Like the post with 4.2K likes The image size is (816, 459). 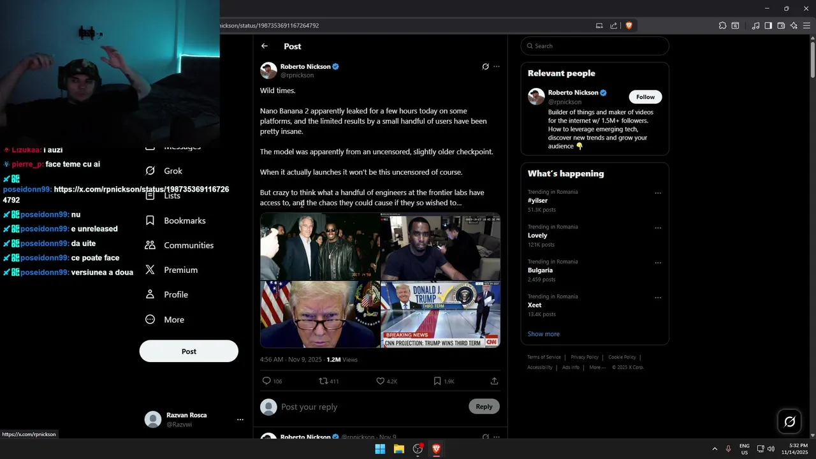click(x=387, y=381)
